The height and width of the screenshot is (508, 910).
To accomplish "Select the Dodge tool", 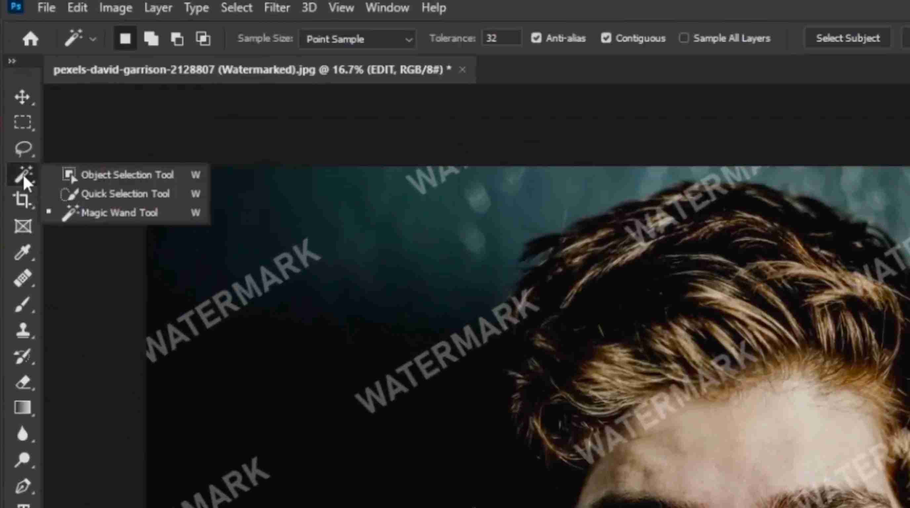I will (x=22, y=459).
